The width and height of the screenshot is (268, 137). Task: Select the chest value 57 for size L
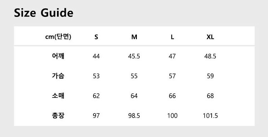(172, 76)
